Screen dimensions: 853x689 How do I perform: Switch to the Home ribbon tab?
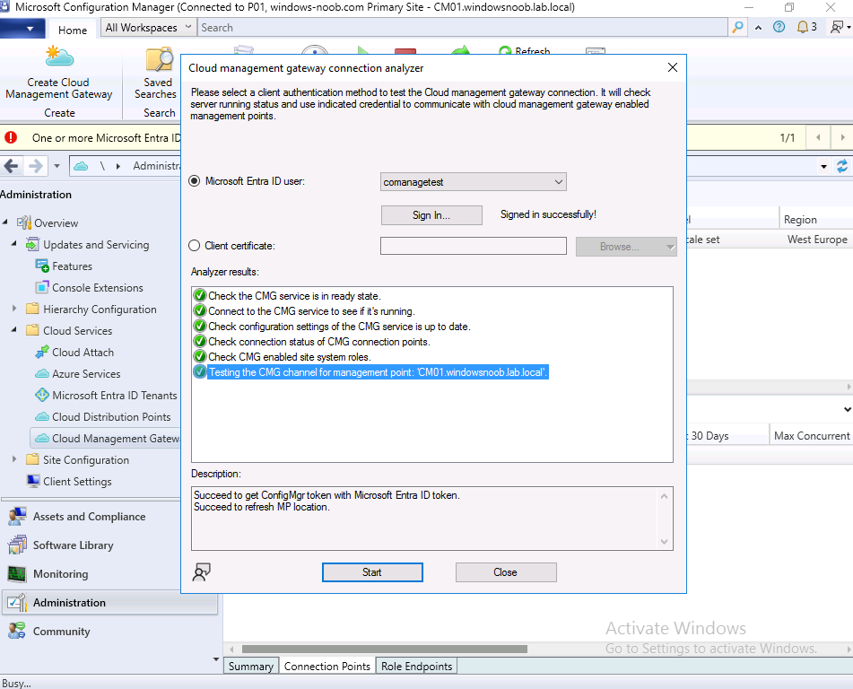click(x=73, y=30)
